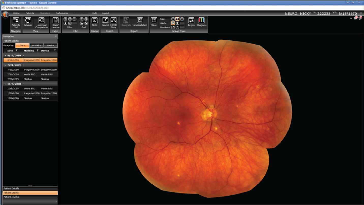Select the highlighted Patient Exams section tab

tap(30, 193)
